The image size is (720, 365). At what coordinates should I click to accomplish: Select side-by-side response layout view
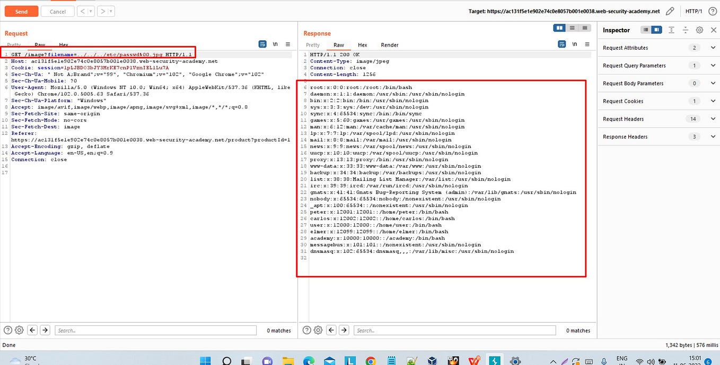[559, 28]
